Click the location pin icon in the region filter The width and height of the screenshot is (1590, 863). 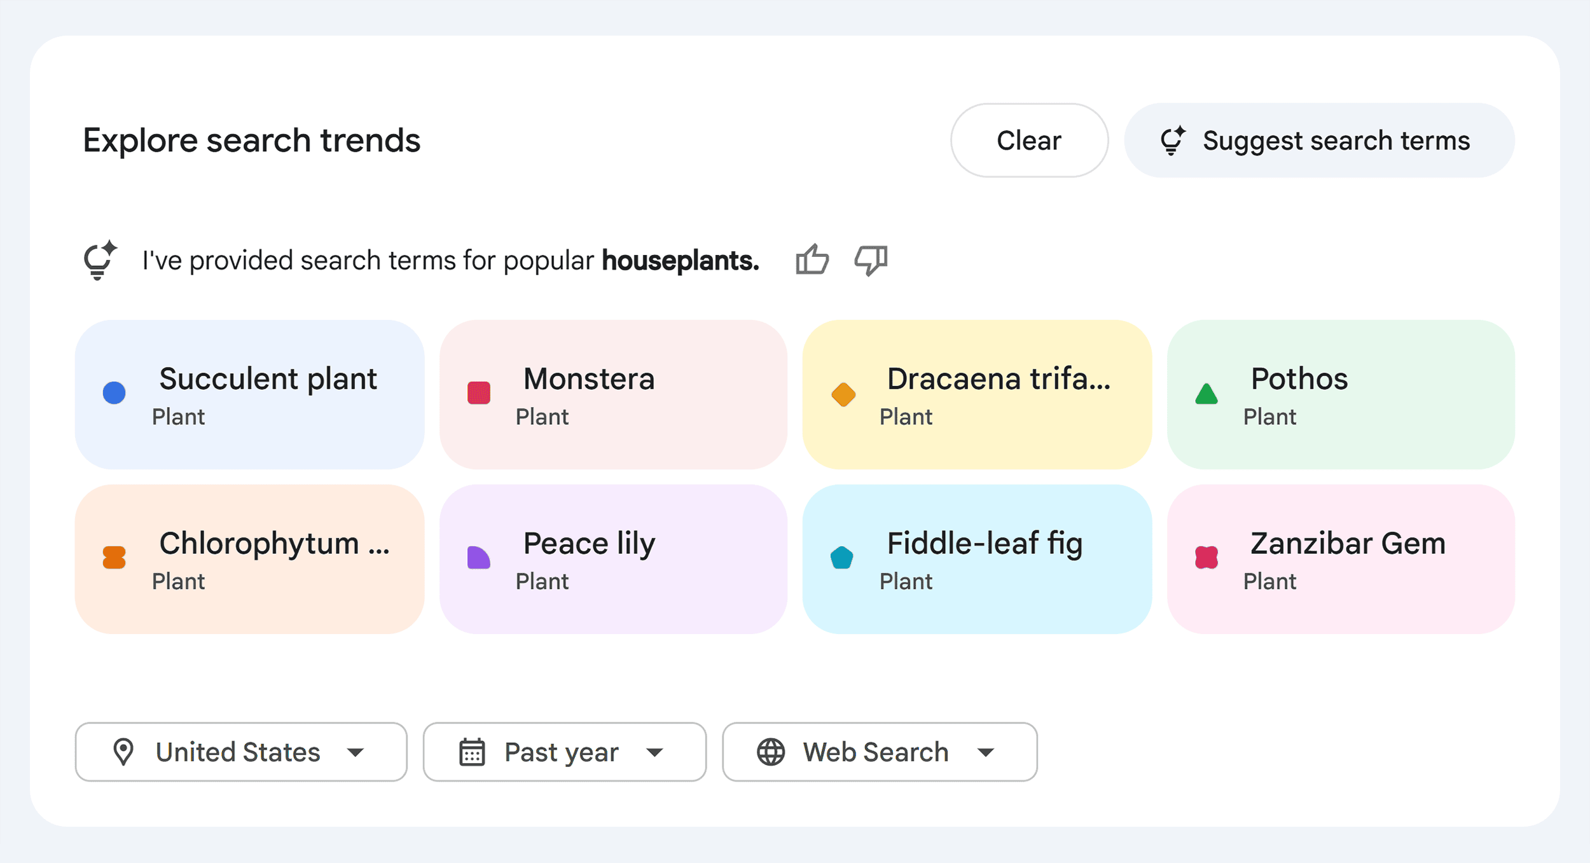point(123,752)
